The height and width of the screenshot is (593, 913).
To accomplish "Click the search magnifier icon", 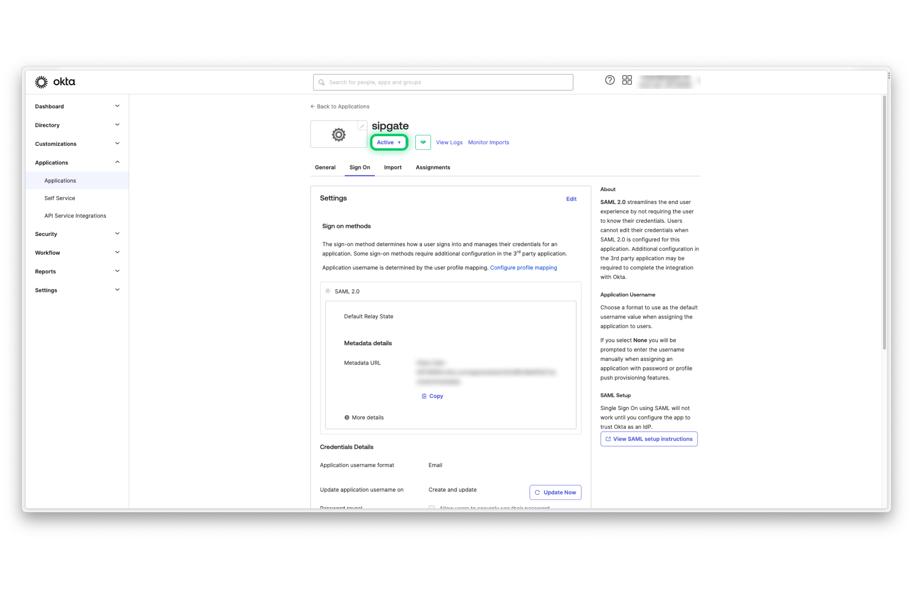I will (x=321, y=83).
